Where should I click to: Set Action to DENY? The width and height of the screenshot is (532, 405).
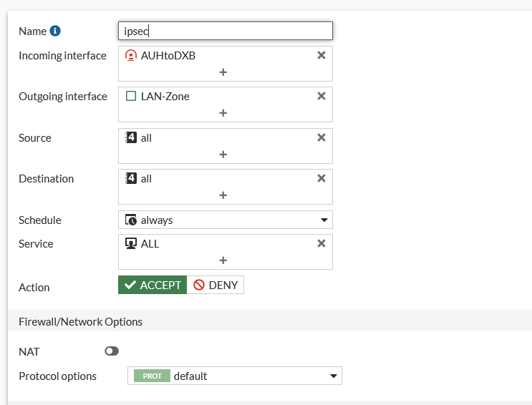pos(216,285)
